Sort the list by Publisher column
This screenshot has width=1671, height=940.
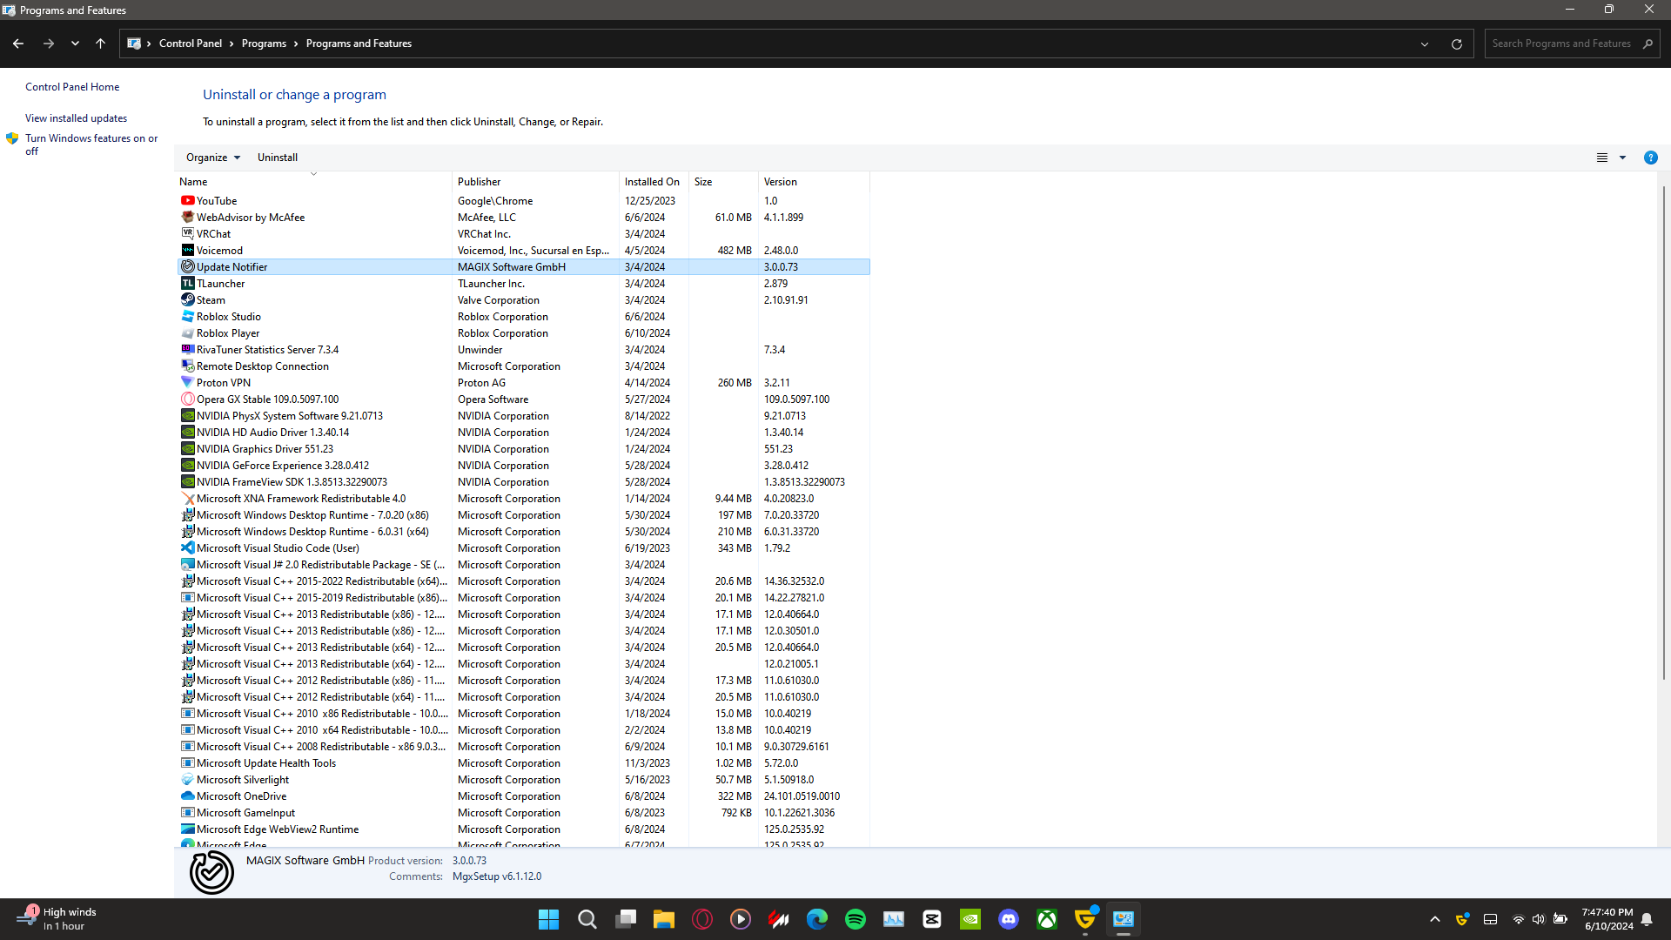(480, 182)
